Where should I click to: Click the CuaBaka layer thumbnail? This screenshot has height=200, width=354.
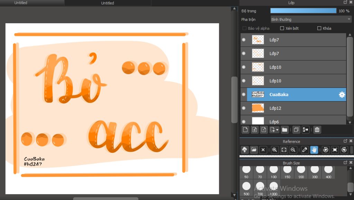[258, 94]
